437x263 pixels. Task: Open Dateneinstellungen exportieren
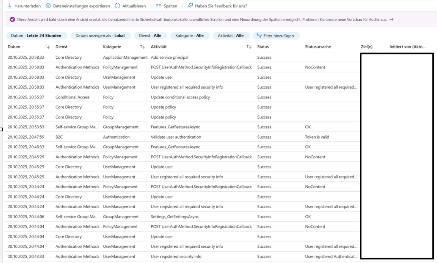(78, 6)
